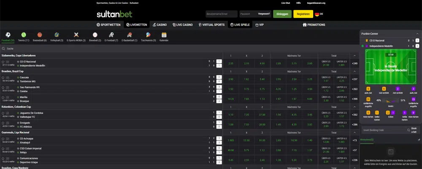Open the LIVE SPIELE menu item
The height and width of the screenshot is (169, 422).
point(240,25)
